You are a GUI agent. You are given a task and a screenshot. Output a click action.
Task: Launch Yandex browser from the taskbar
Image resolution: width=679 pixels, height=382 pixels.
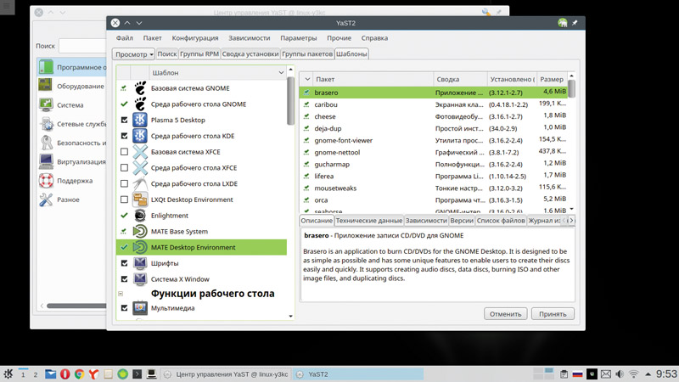93,374
